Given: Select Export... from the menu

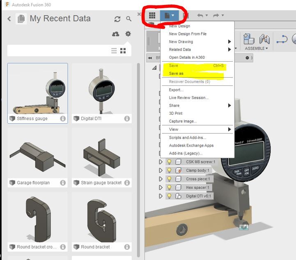Looking at the screenshot, I should click(x=197, y=90).
